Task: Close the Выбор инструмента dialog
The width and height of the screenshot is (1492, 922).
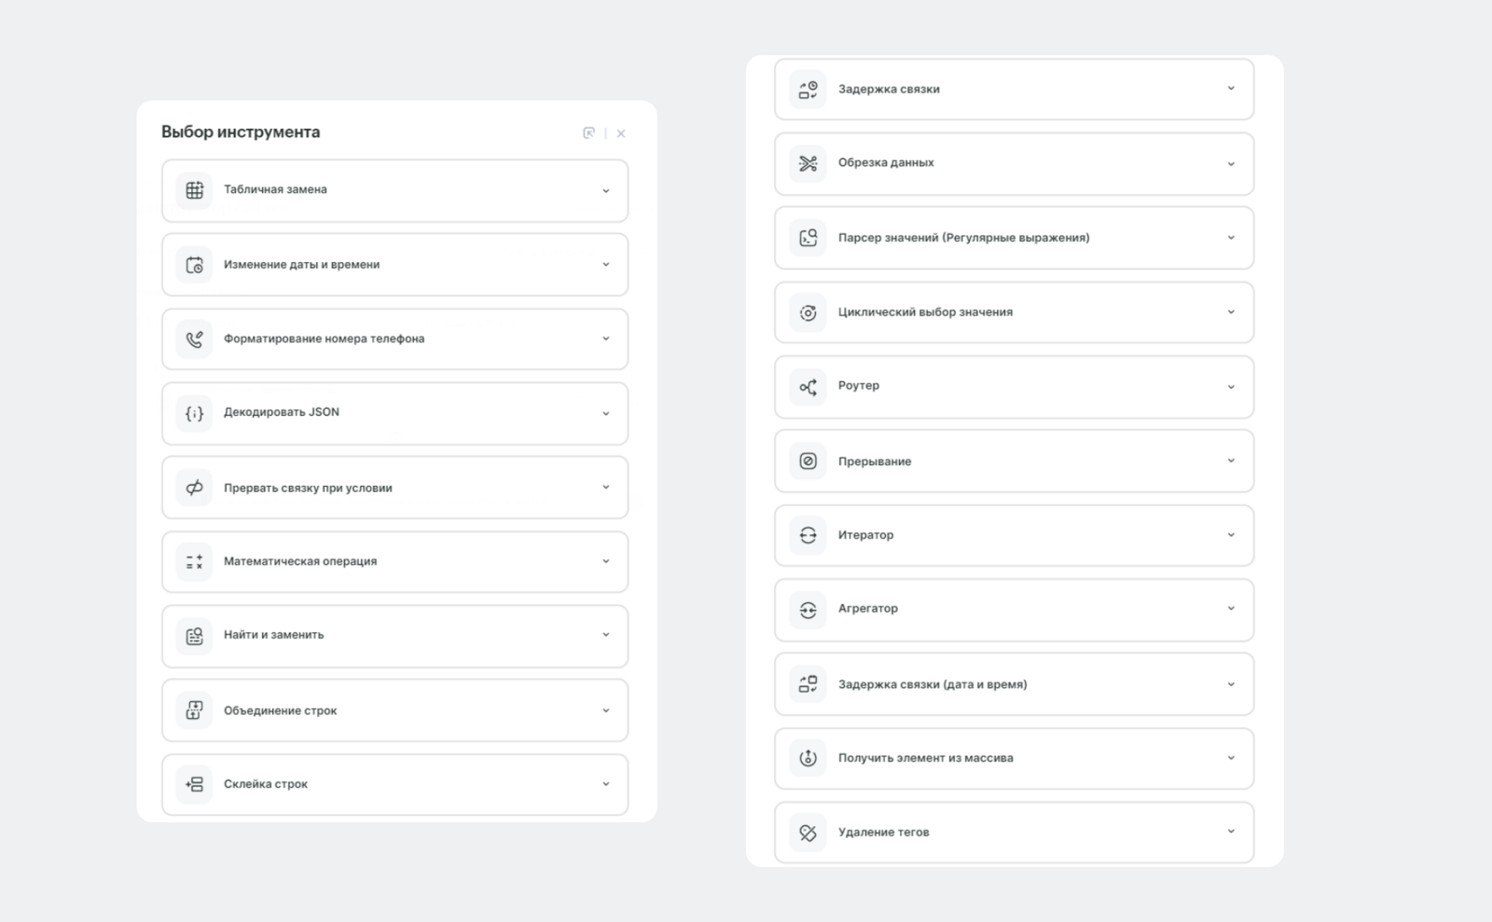Action: pos(621,133)
